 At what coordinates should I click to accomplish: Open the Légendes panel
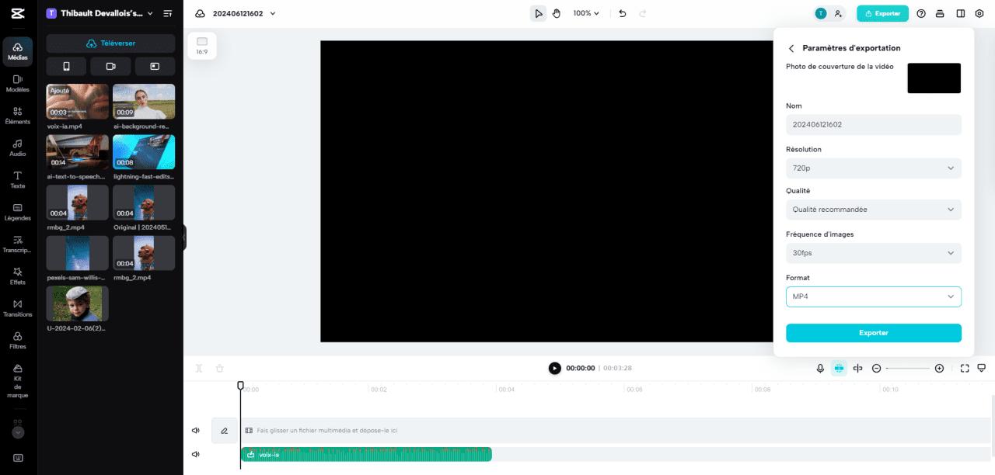[18, 212]
